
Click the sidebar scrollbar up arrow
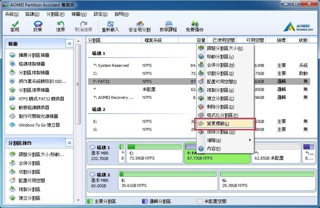[x=78, y=41]
